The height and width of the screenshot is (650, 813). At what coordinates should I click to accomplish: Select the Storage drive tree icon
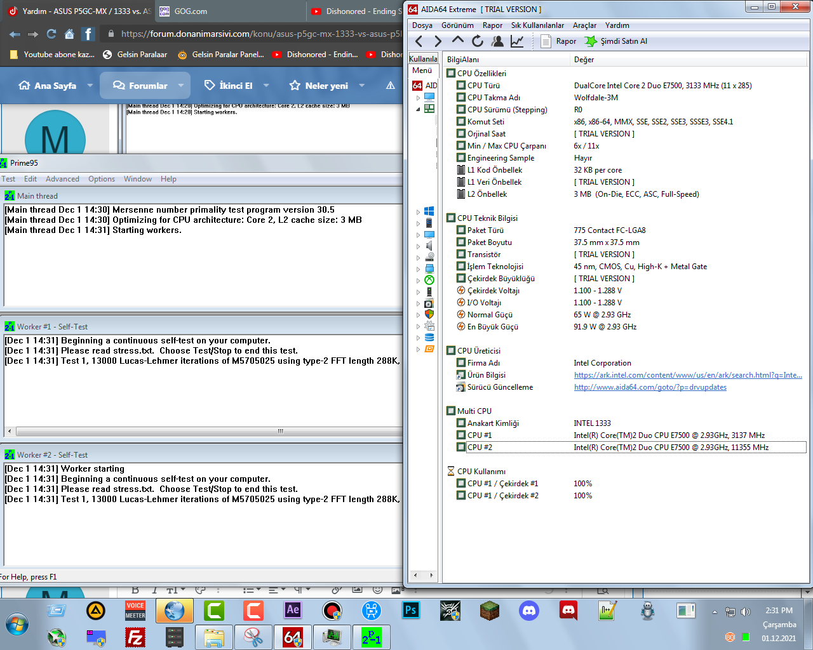429,257
